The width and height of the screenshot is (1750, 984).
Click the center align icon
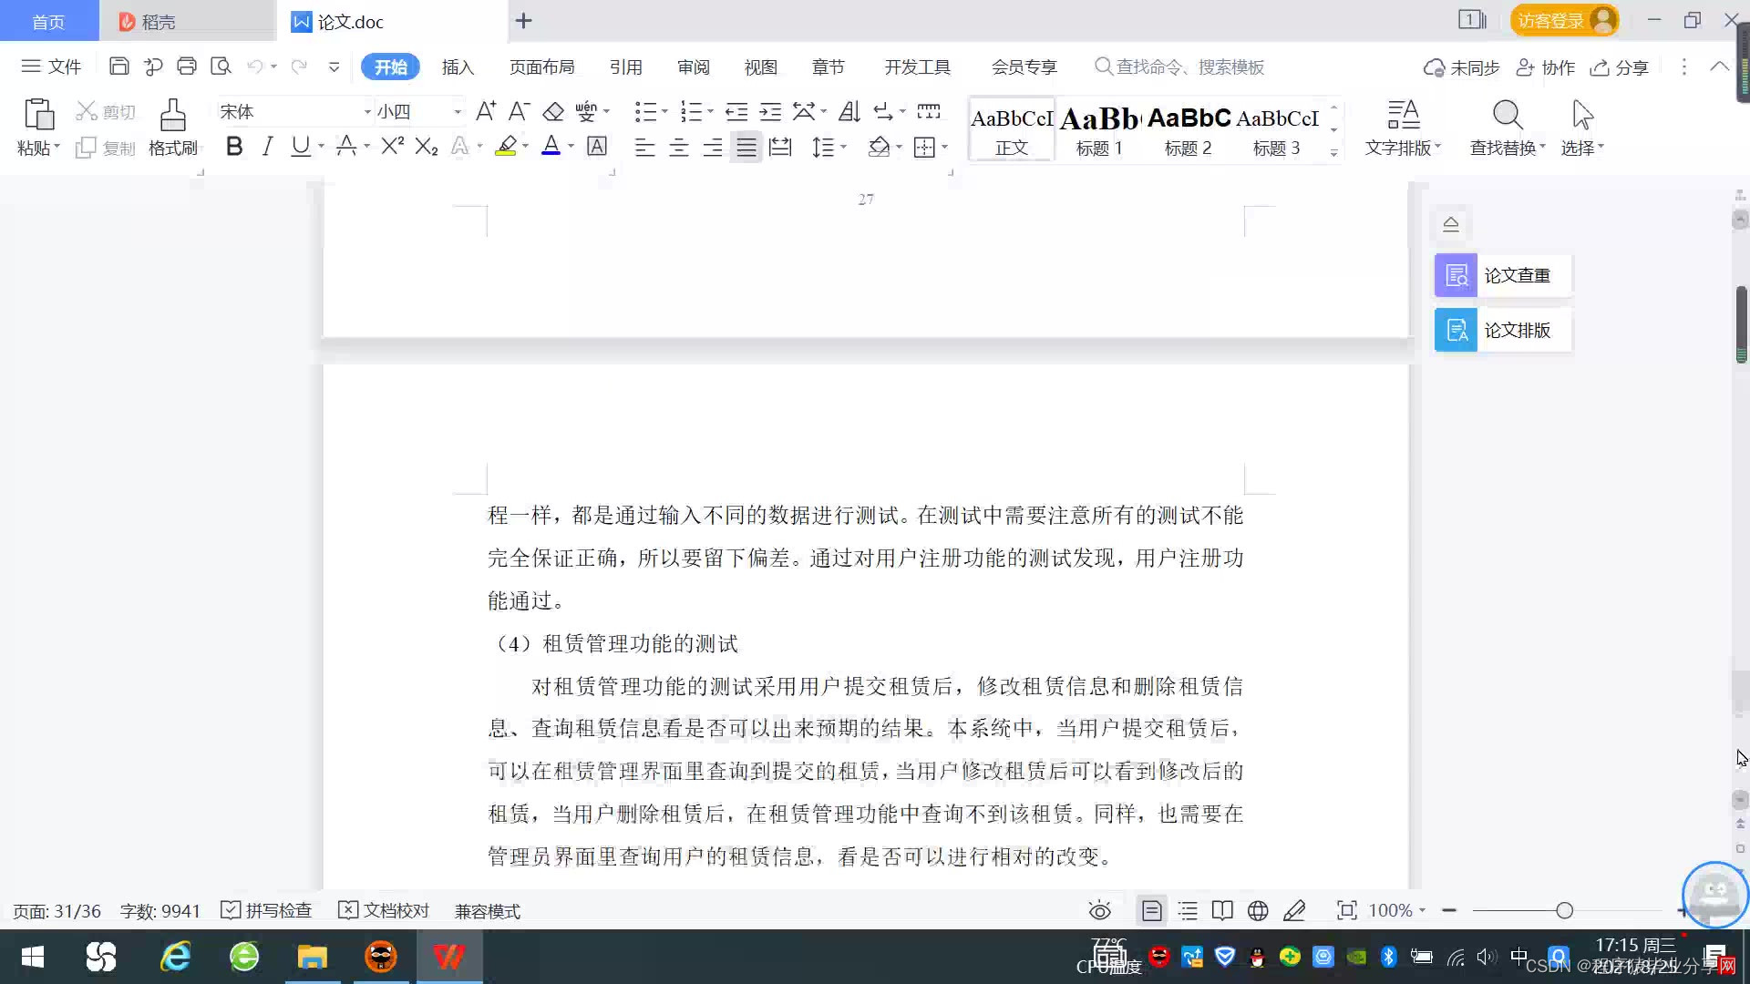coord(678,148)
